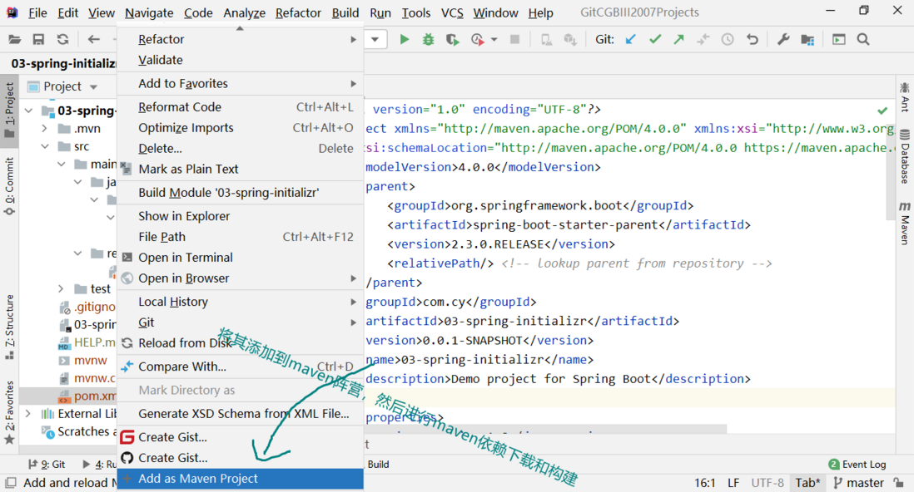Open the Ant tool window
Viewport: 914px width, 492px height.
(x=905, y=96)
